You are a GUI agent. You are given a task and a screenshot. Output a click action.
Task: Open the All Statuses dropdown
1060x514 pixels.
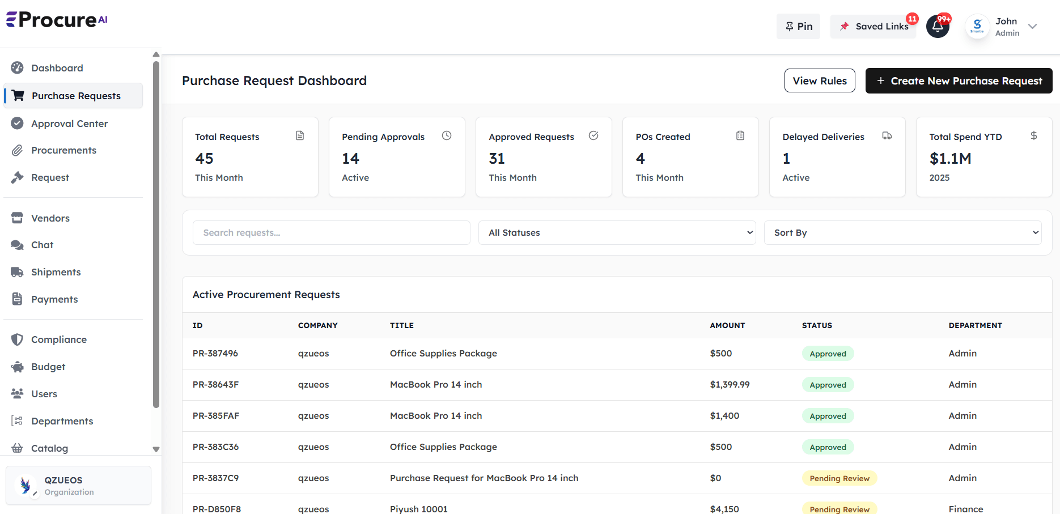tap(617, 233)
